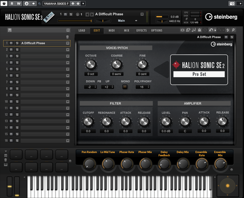The image size is (244, 198).
Task: Switch to the LOAD tab
Action: click(x=82, y=30)
